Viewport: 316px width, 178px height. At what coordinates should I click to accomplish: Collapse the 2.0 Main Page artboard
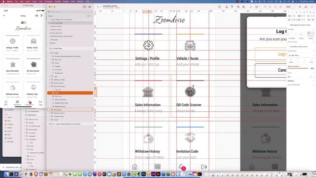[48, 48]
